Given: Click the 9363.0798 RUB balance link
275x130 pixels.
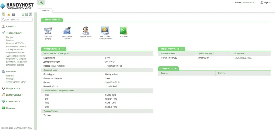Looking at the screenshot, I should coord(112,82).
